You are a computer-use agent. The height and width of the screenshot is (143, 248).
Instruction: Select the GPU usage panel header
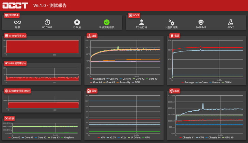(x=15, y=63)
